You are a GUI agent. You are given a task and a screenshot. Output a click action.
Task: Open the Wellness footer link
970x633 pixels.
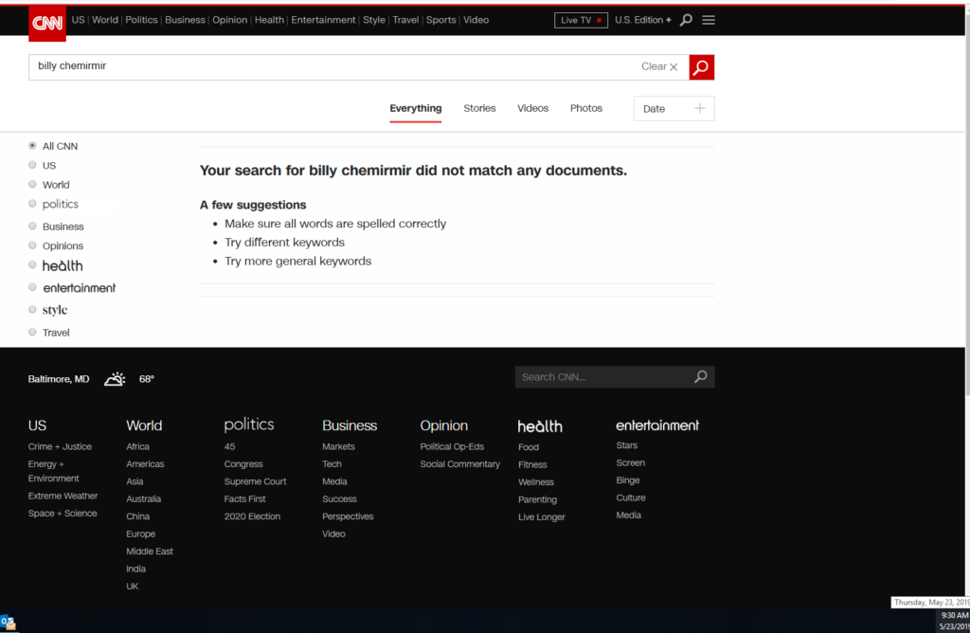point(536,482)
